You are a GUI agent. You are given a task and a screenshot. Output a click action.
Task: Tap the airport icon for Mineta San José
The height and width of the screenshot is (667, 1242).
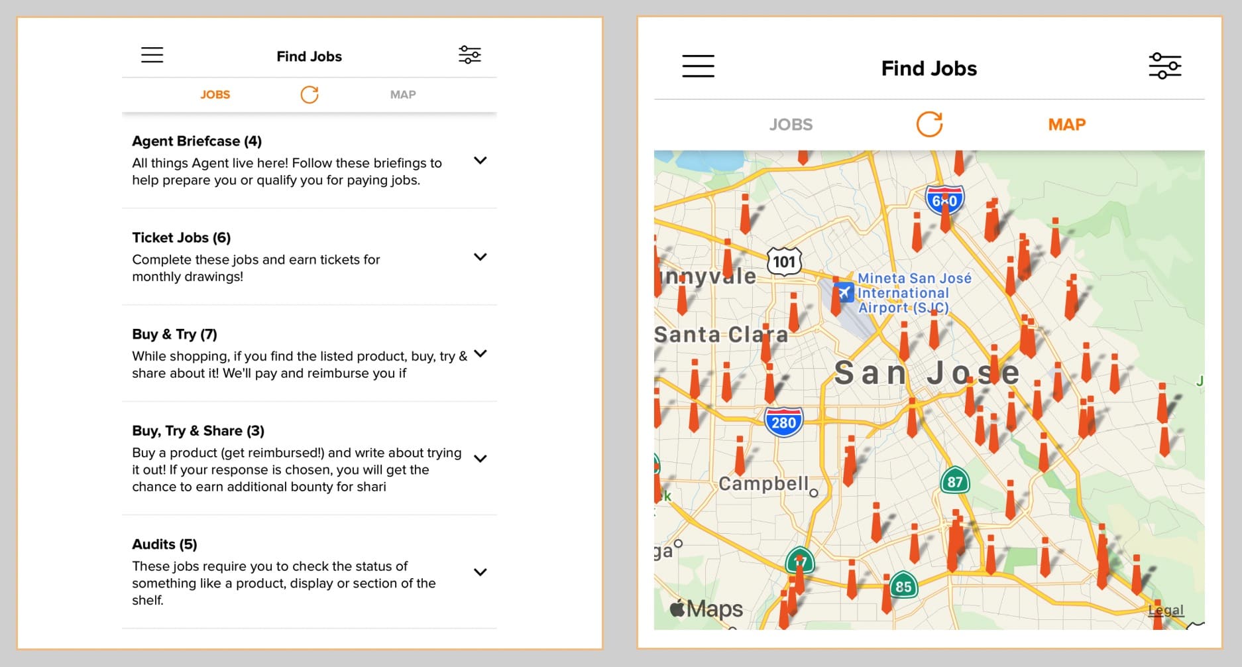click(x=844, y=292)
